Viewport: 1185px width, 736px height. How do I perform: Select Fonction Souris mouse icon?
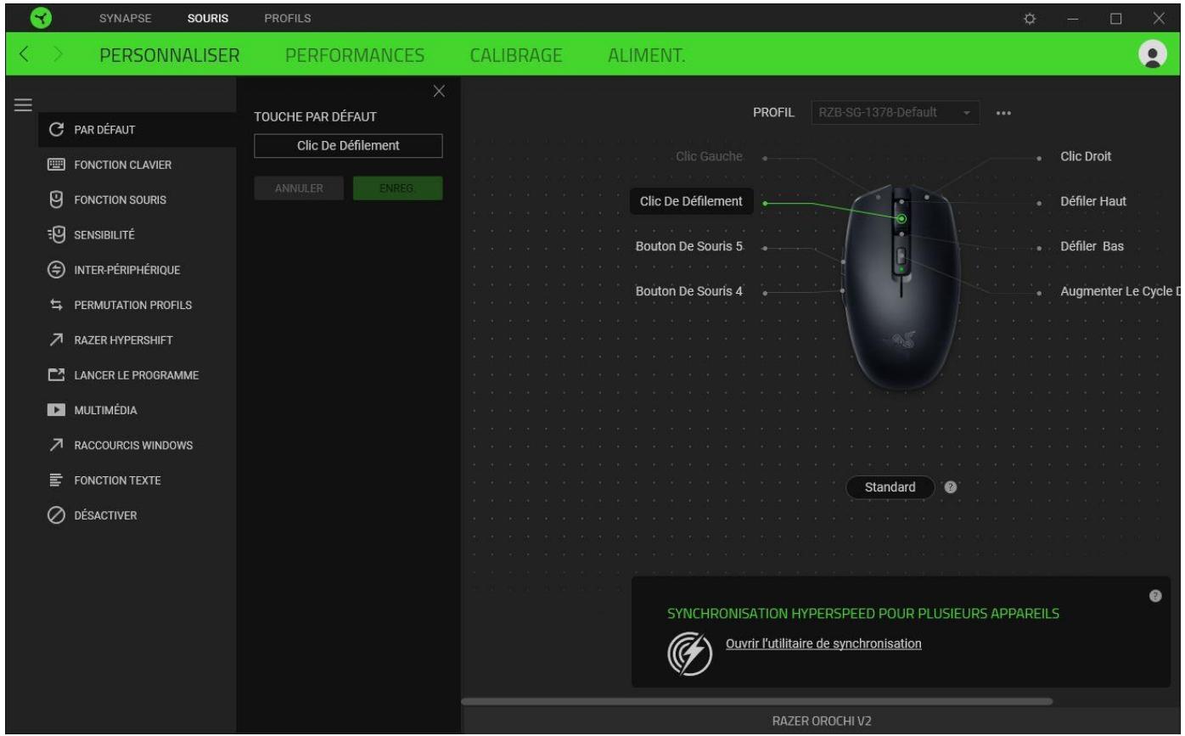pos(57,199)
